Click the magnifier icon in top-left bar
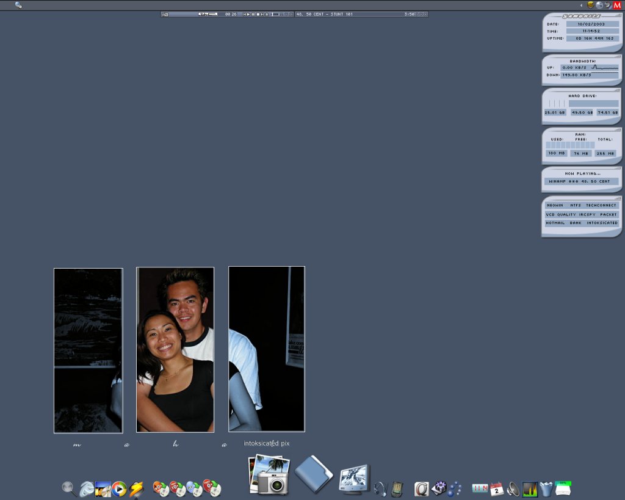Viewport: 625px width, 500px height. [18, 5]
